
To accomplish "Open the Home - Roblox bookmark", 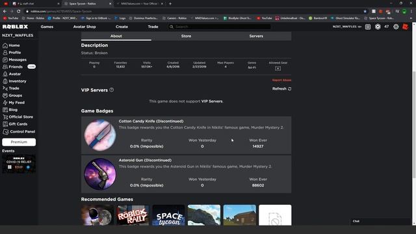I will [33, 18].
